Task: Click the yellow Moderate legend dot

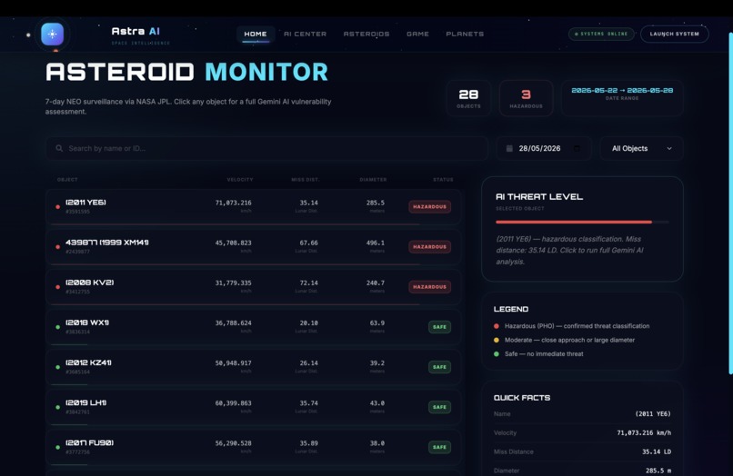Action: coord(497,340)
